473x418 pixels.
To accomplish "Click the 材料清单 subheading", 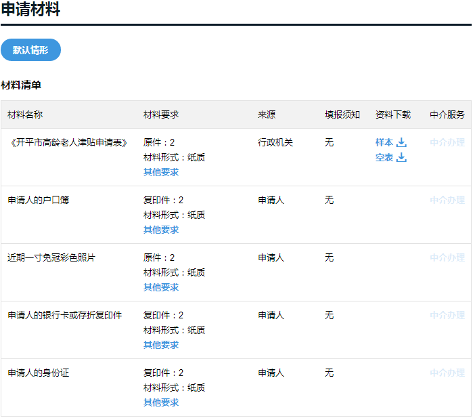I will [21, 85].
